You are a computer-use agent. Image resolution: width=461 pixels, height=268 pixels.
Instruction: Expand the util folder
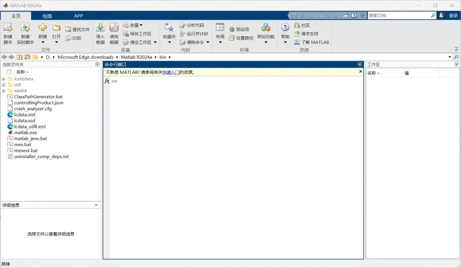3,85
